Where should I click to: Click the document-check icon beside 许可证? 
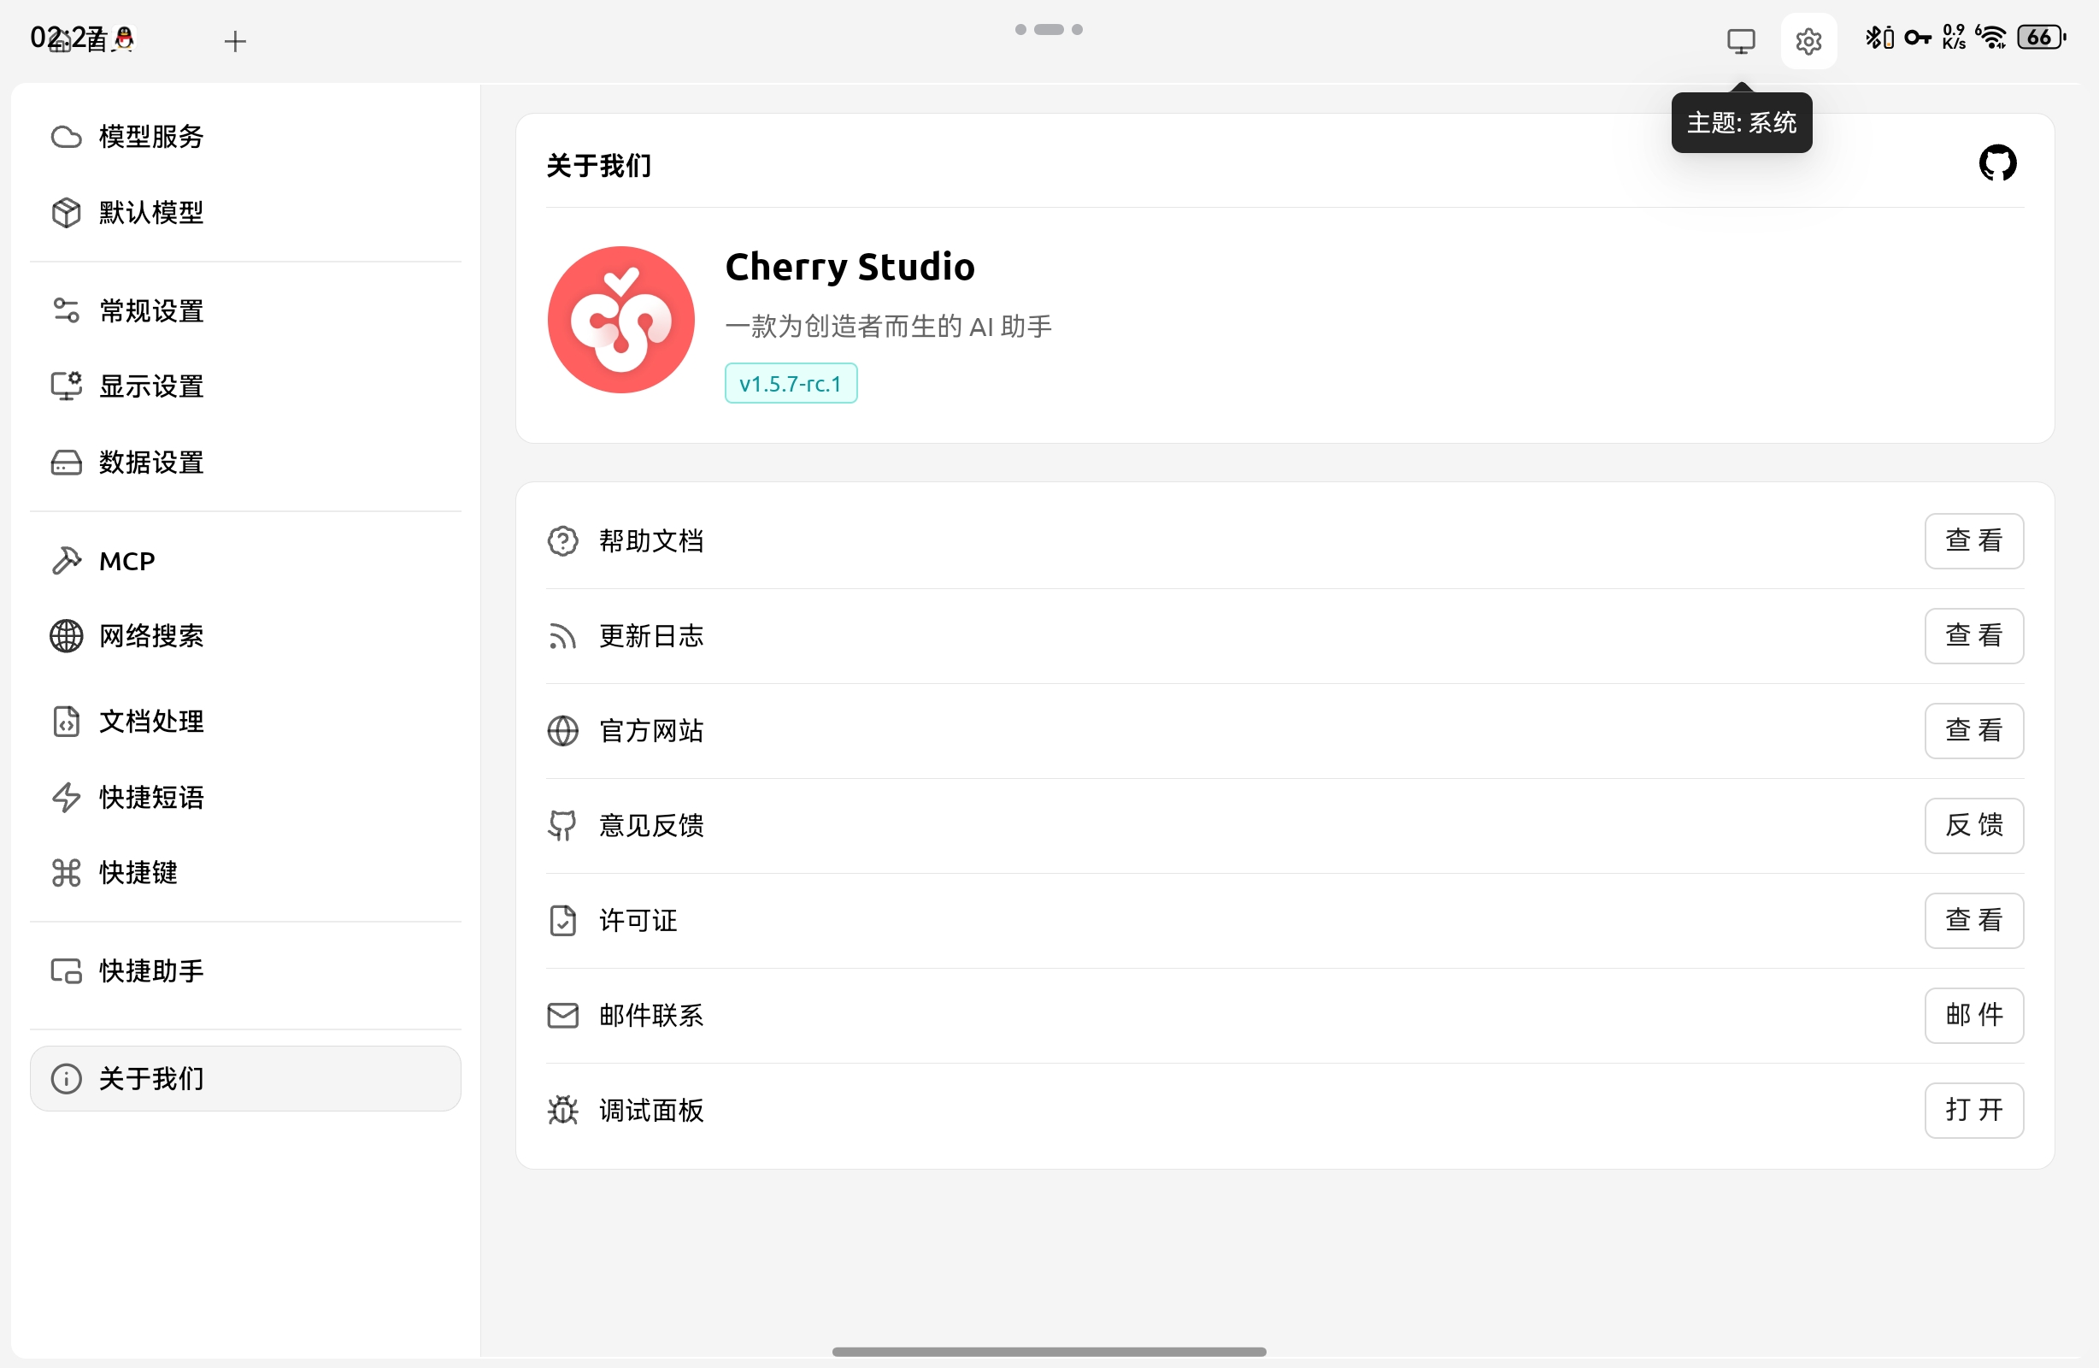pyautogui.click(x=562, y=921)
